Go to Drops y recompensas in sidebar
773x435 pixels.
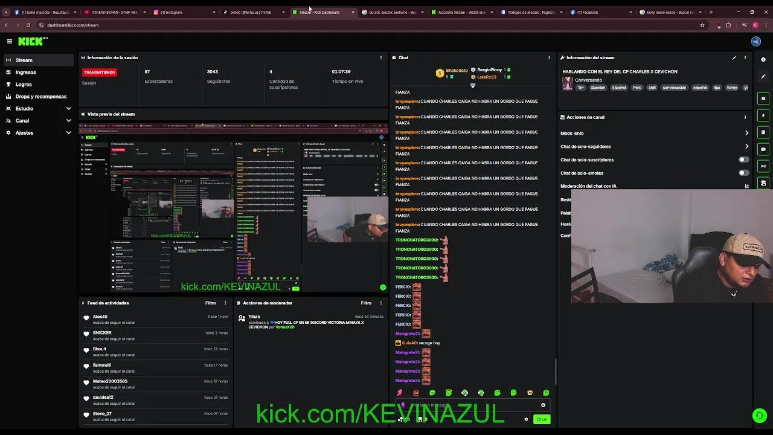point(39,97)
